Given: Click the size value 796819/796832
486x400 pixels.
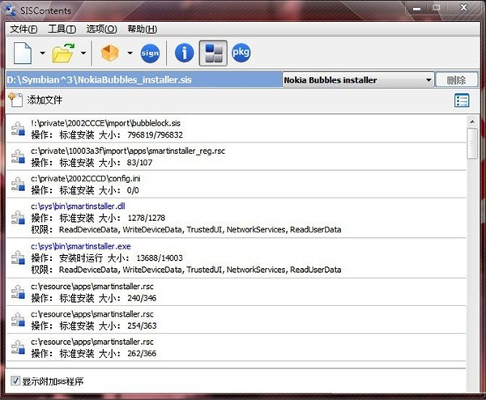Looking at the screenshot, I should pyautogui.click(x=155, y=134).
